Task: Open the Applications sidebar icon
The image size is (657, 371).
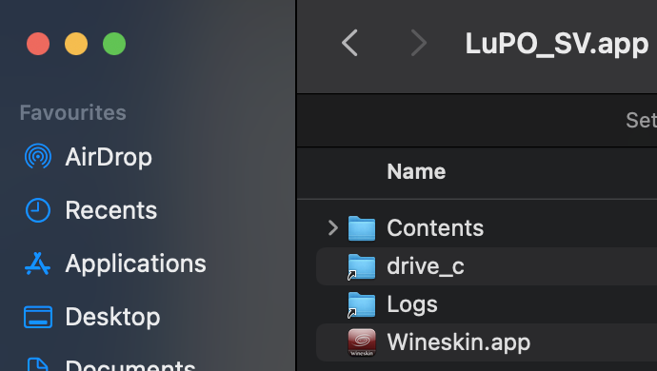Action: pos(38,264)
